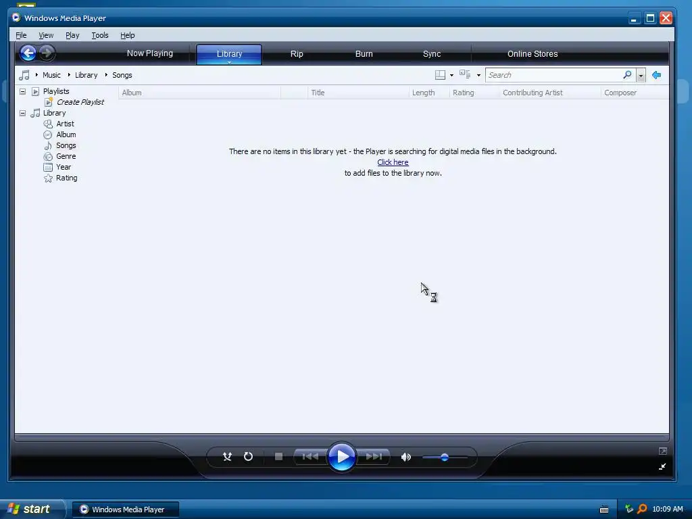The image size is (692, 519).
Task: Expand the arrow before Library breadcrumb
Action: [x=69, y=75]
